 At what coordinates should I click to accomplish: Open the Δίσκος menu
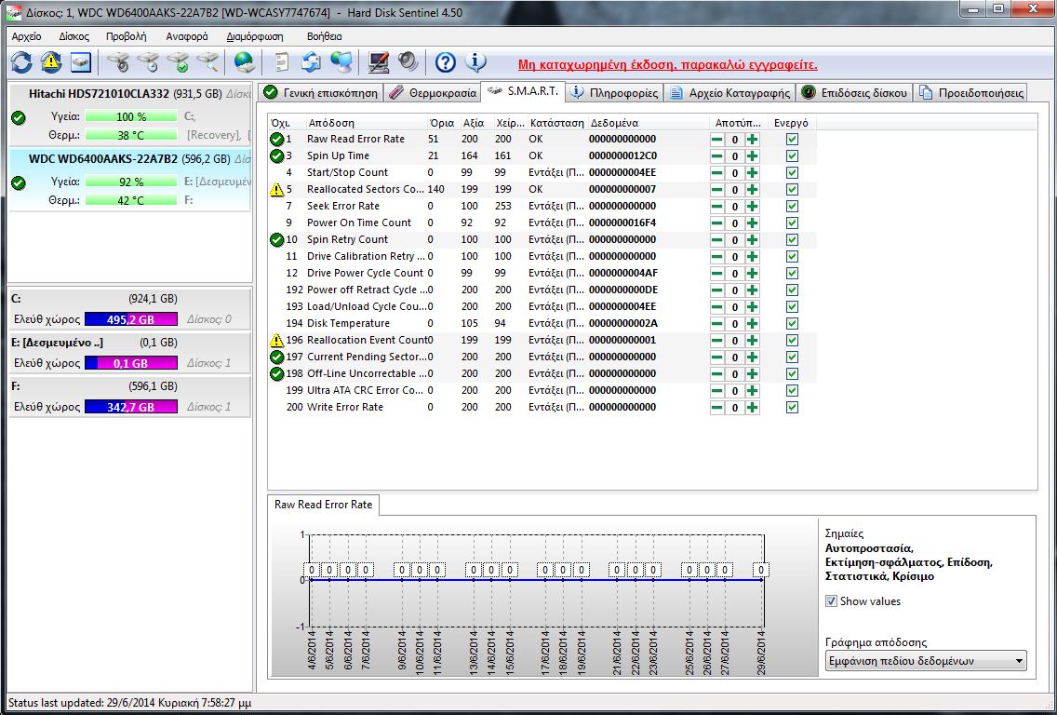[x=74, y=37]
